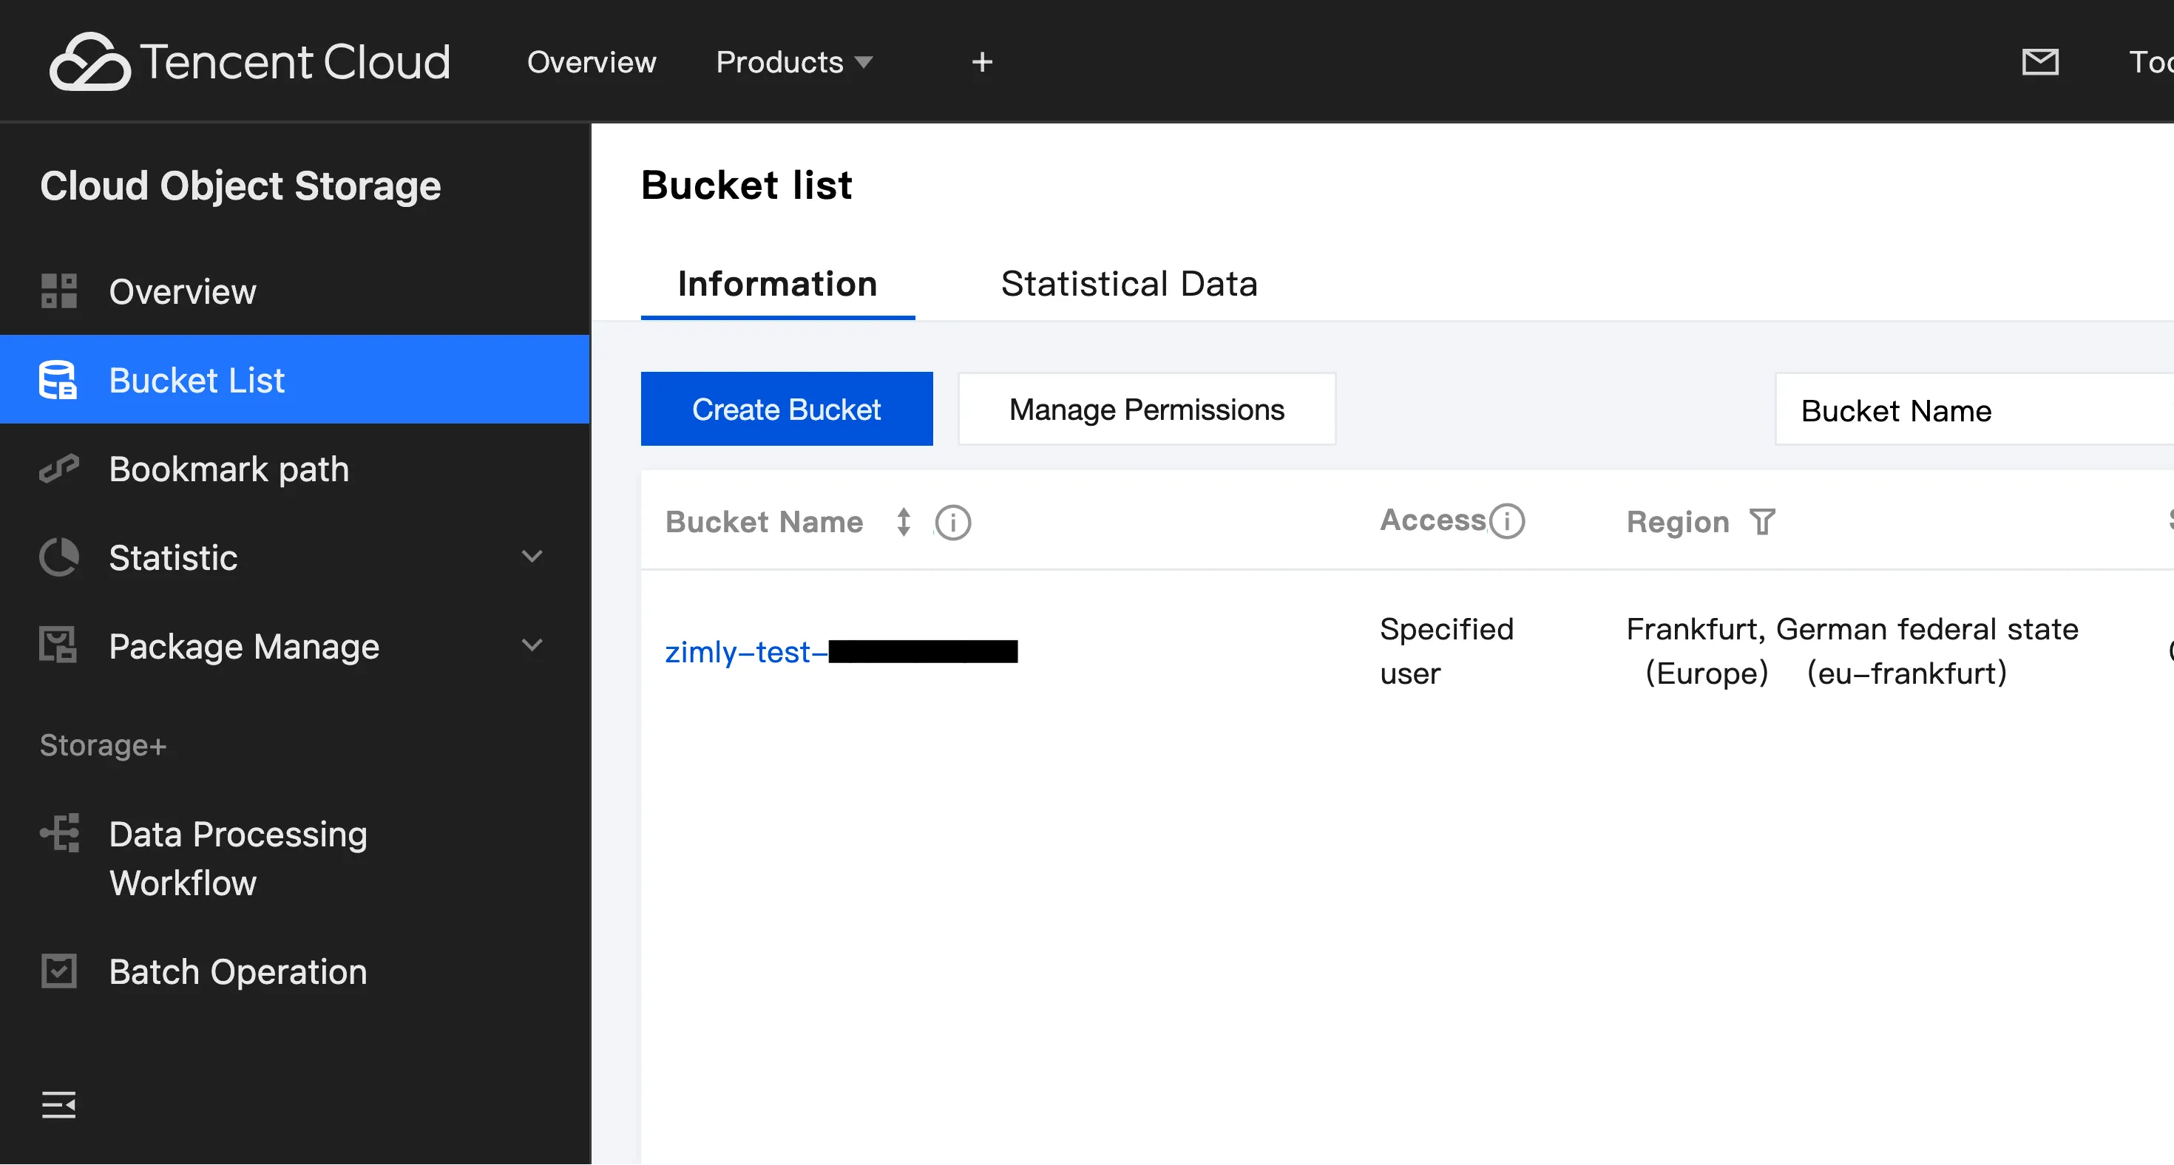Switch to the Statistical Data tab

[1128, 285]
